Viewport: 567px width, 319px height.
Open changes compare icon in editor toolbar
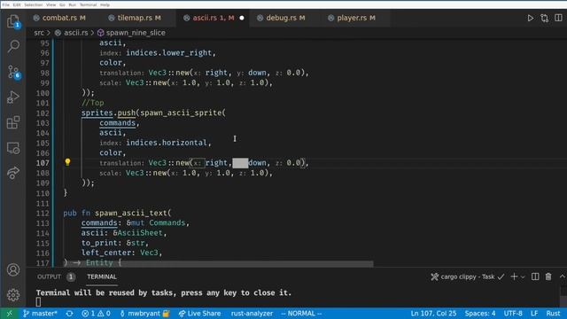(544, 18)
